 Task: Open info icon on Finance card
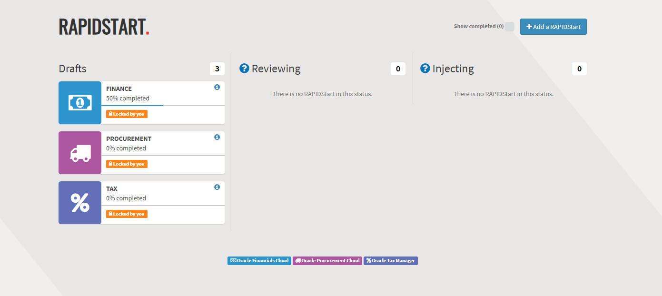[217, 87]
